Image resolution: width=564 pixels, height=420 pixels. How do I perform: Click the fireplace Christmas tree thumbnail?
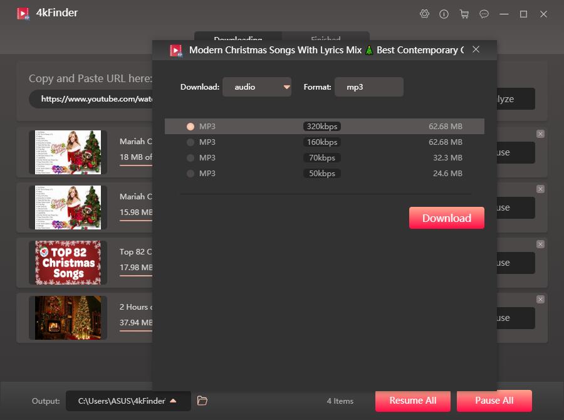[x=68, y=317]
